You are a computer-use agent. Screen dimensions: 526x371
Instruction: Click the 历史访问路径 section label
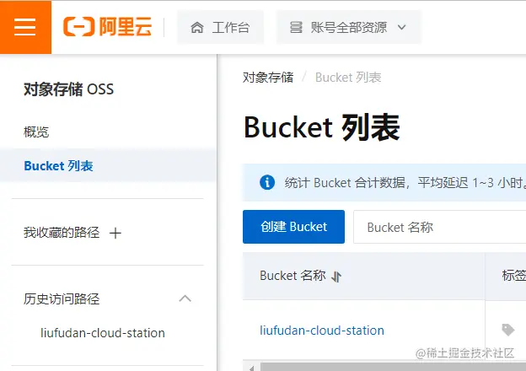click(62, 298)
